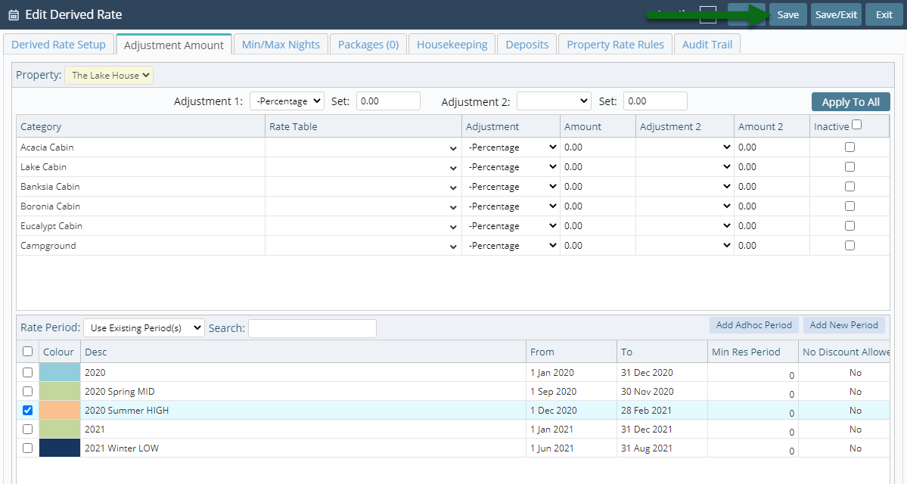Click the navy swatch for 2021 Winter LOW
The height and width of the screenshot is (484, 907).
[x=60, y=448]
